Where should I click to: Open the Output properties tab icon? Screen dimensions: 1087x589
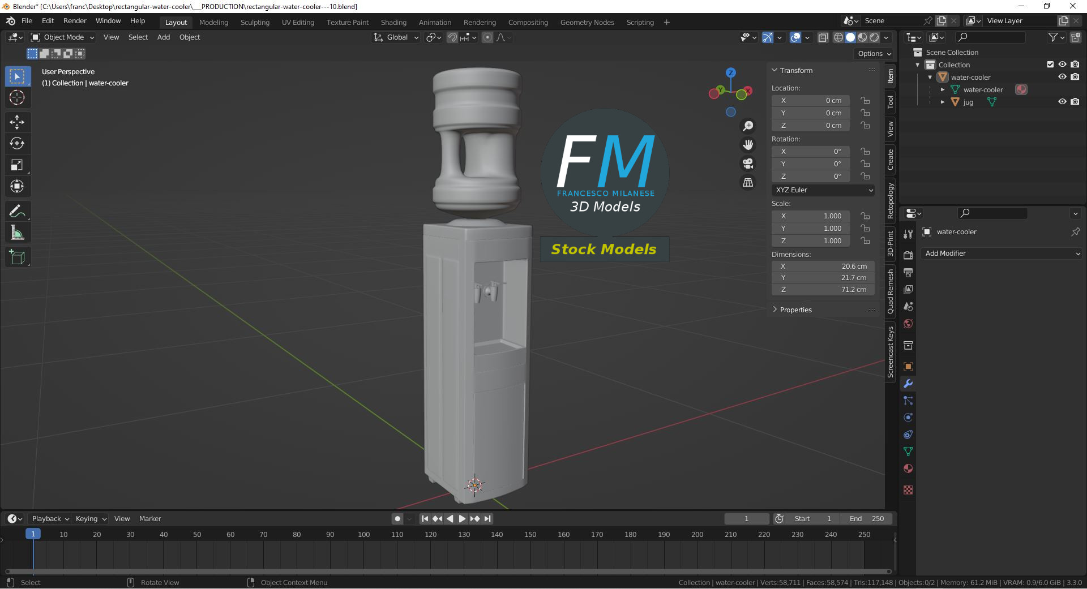908,272
